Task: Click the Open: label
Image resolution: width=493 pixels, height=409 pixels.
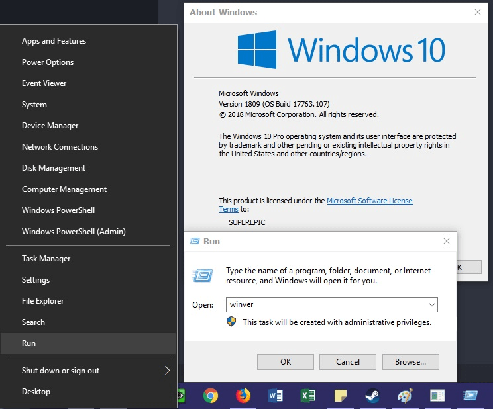Action: [x=203, y=305]
